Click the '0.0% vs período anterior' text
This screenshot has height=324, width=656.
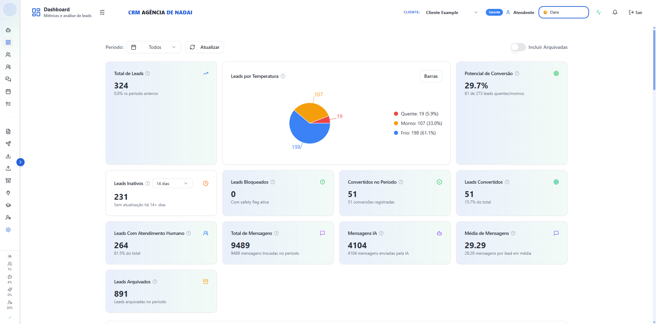pos(136,94)
